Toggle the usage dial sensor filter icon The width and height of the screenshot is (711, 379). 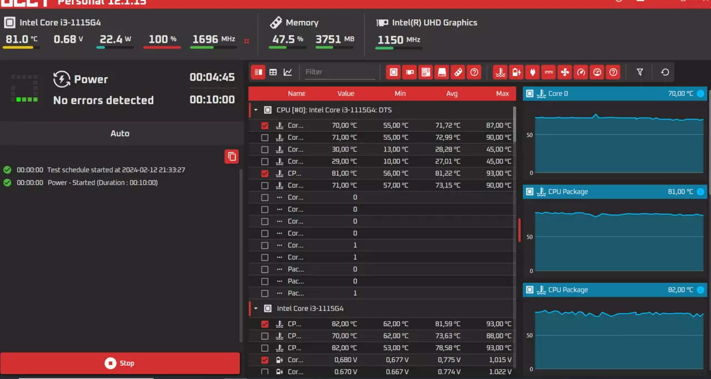[x=597, y=72]
